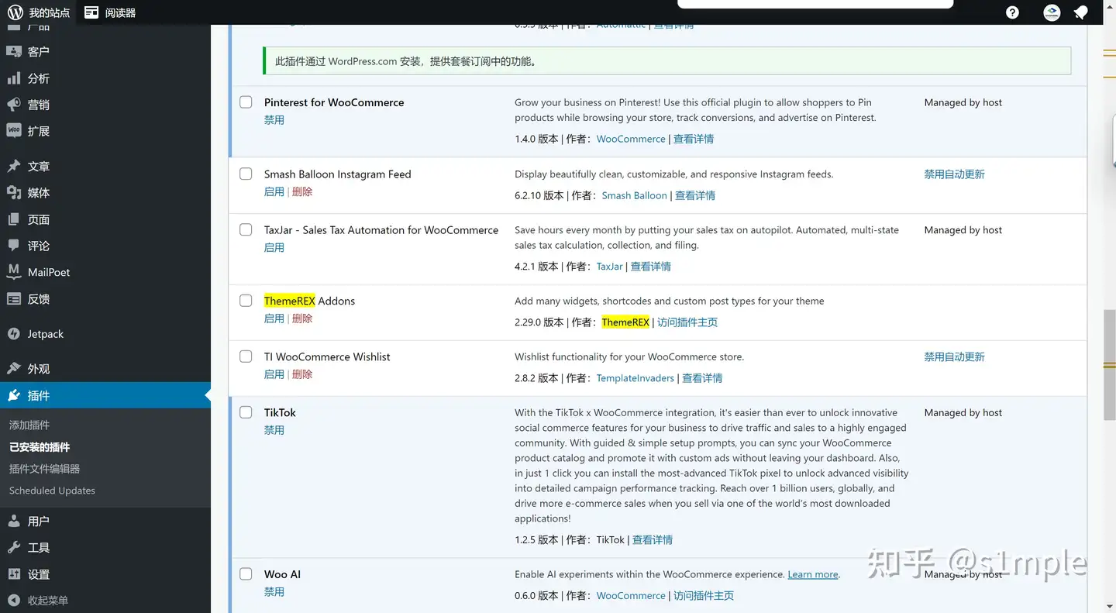Tick the ThemeREX Addons checkbox
Viewport: 1116px width, 613px height.
click(x=246, y=301)
